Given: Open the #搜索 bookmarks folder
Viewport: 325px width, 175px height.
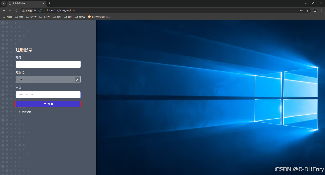Looking at the screenshot, I should (7, 17).
